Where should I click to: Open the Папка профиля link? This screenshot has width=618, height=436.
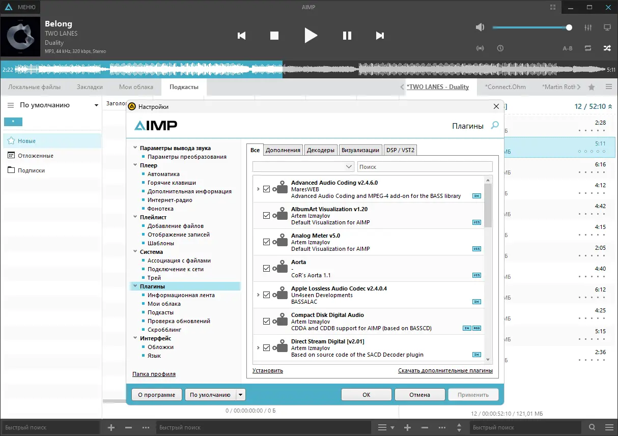[x=154, y=374]
